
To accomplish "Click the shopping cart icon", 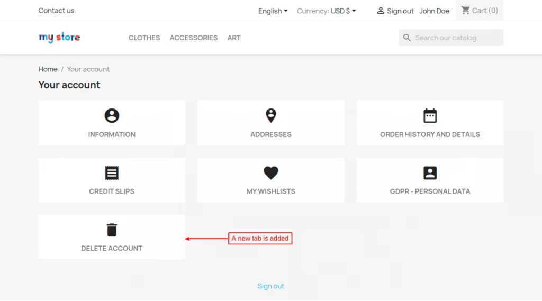I will tap(466, 10).
